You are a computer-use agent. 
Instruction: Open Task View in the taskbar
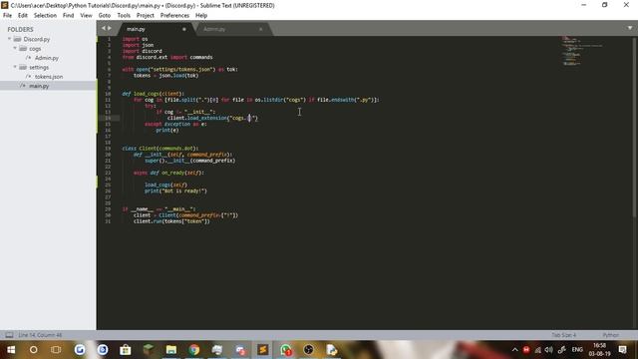(56, 350)
